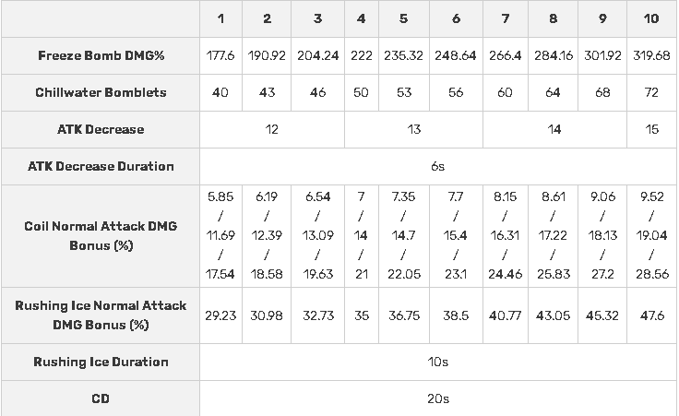Select the ATK Decrease Duration label

tap(101, 166)
